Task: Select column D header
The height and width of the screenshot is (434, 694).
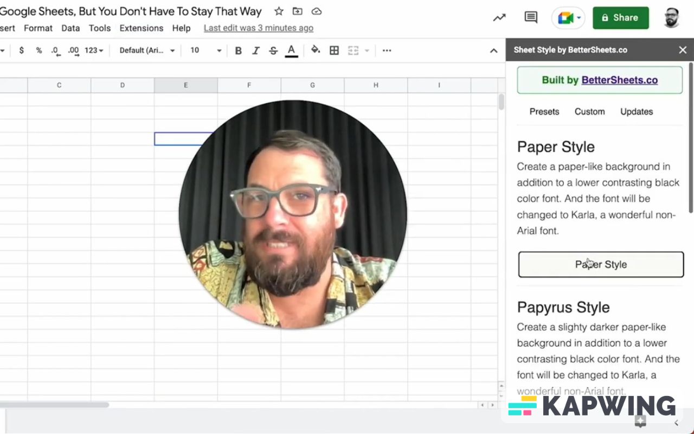Action: [x=123, y=85]
